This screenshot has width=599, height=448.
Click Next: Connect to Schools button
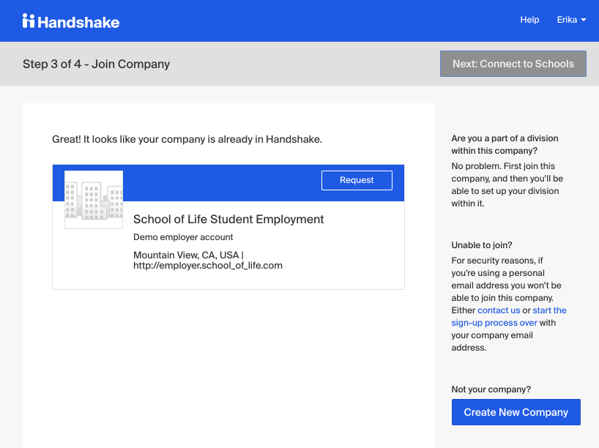coord(513,64)
